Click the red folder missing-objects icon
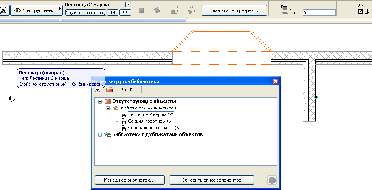Image resolution: width=372 pixels, height=190 pixels. pos(110,90)
